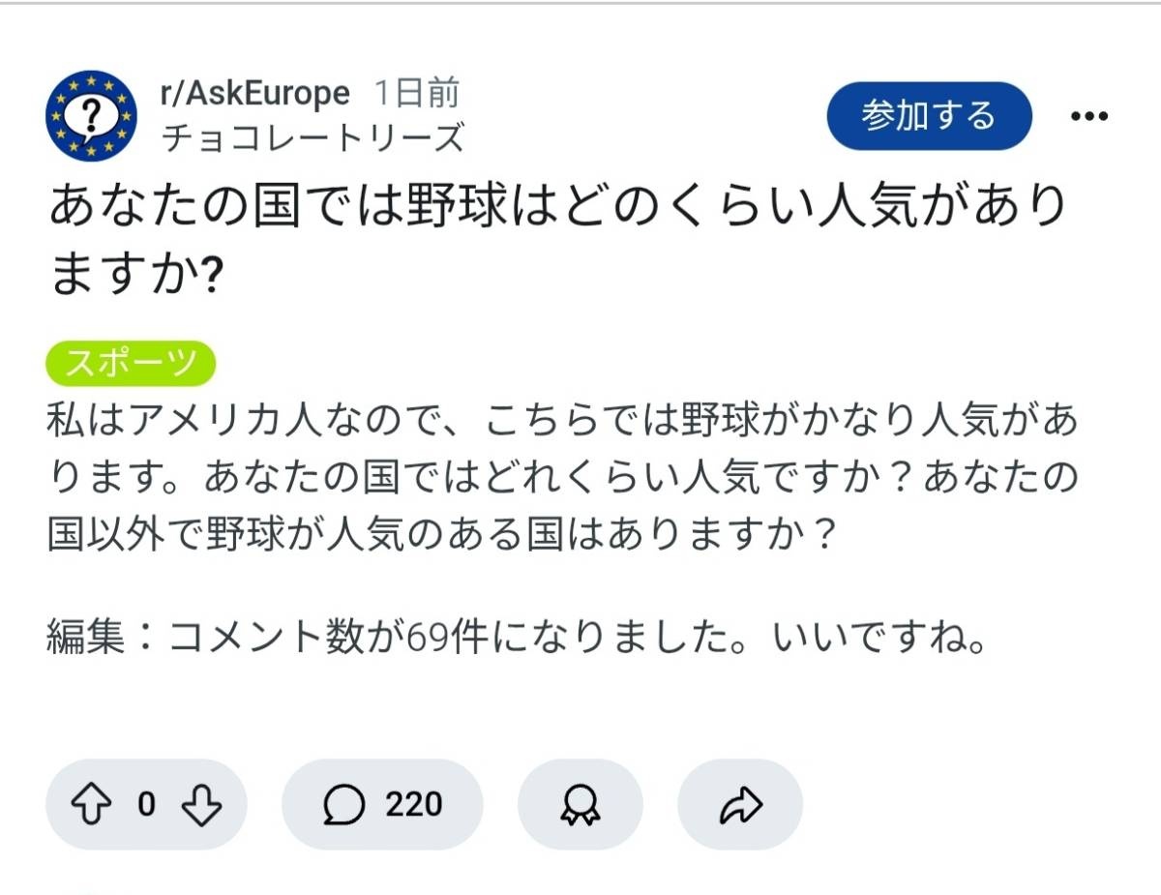Image resolution: width=1161 pixels, height=895 pixels.
Task: Click the body line starting 私はアメリカ人なので
Action: coord(561,423)
